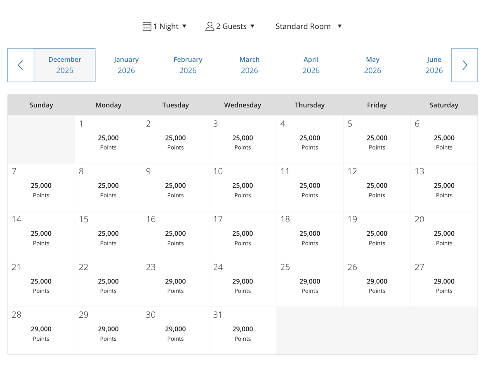Select the December 2025 tab
The image size is (495, 365).
click(x=65, y=65)
